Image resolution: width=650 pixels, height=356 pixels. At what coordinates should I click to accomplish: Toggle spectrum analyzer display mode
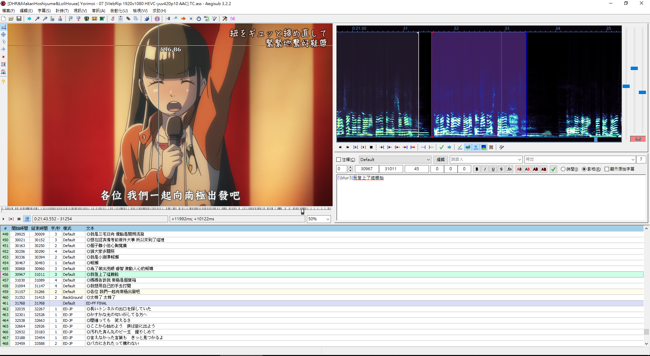[484, 147]
